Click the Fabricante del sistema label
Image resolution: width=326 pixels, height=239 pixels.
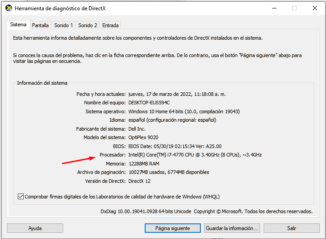(101, 129)
